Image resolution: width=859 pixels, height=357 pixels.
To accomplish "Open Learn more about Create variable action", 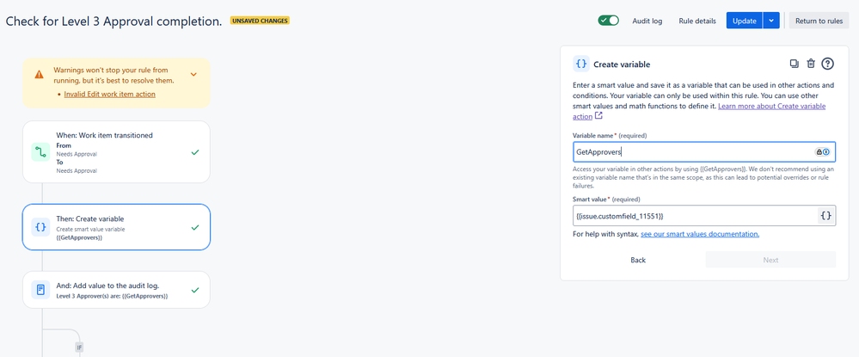I will [701, 111].
